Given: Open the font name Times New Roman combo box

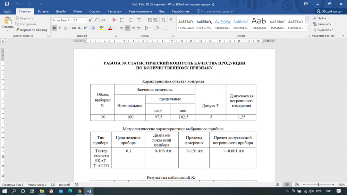Looking at the screenshot, I should point(62,20).
